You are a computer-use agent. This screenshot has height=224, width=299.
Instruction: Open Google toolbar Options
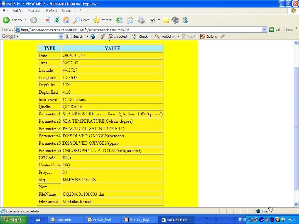(208, 37)
